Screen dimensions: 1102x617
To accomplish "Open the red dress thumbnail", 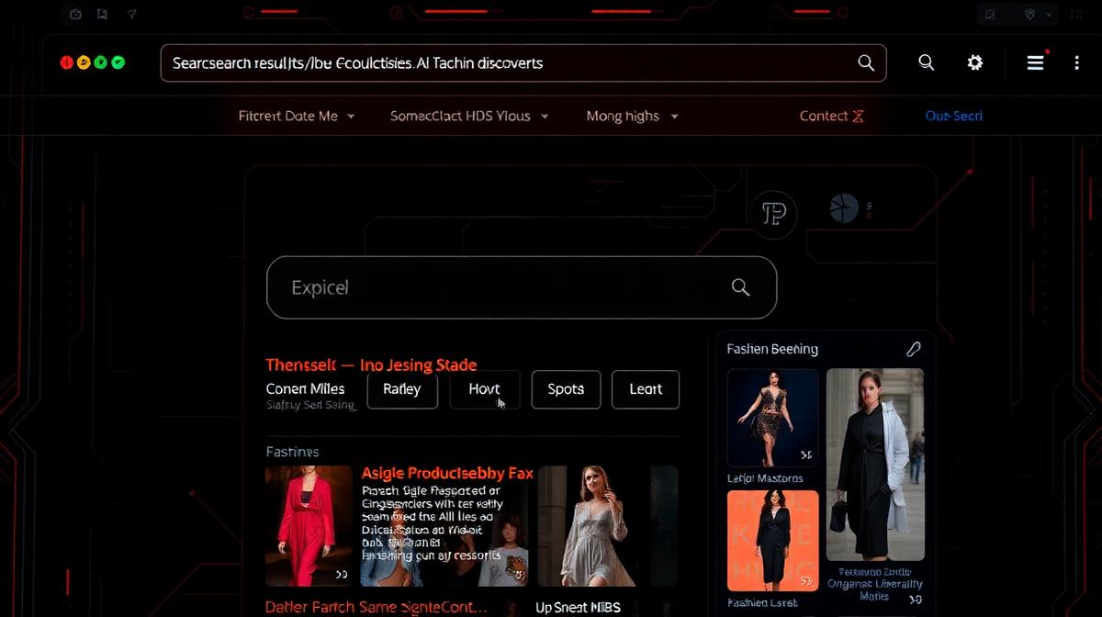I will (309, 525).
